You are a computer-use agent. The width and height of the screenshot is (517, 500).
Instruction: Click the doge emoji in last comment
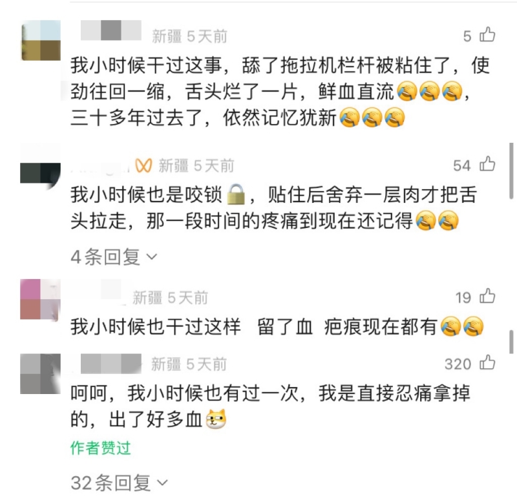pos(216,419)
